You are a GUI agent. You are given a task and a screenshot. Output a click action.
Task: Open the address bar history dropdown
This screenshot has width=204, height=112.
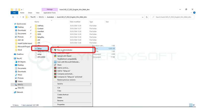144,17
